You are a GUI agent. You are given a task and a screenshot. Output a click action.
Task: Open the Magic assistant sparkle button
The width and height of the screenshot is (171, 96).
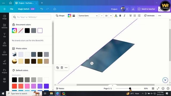[165, 80]
